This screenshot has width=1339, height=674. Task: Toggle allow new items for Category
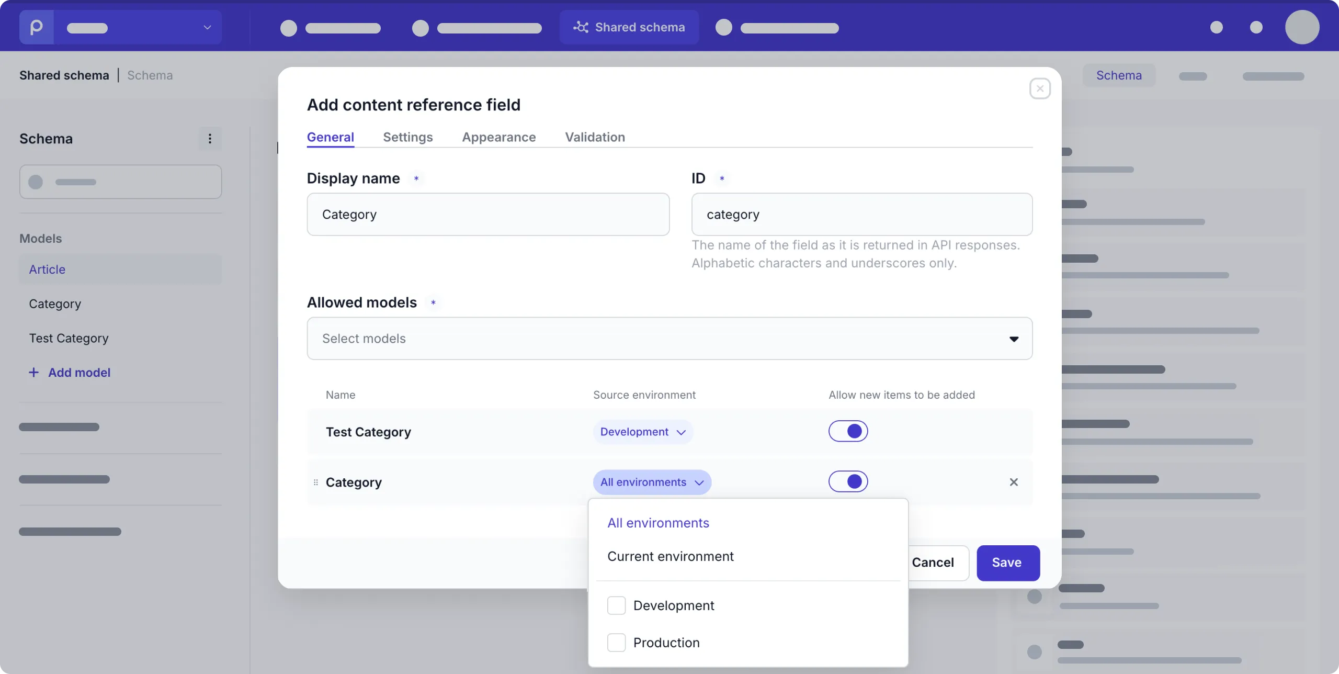(848, 481)
